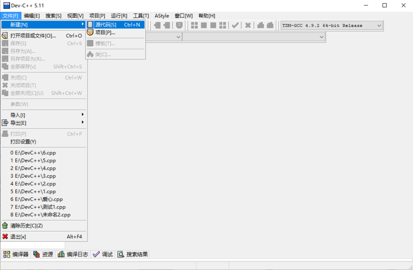Click the toggle bookmark toolbar icon
The width and height of the screenshot is (413, 270).
179,26
